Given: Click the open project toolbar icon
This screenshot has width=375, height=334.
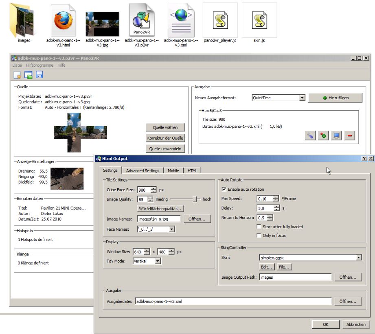Looking at the screenshot, I should pyautogui.click(x=28, y=75).
